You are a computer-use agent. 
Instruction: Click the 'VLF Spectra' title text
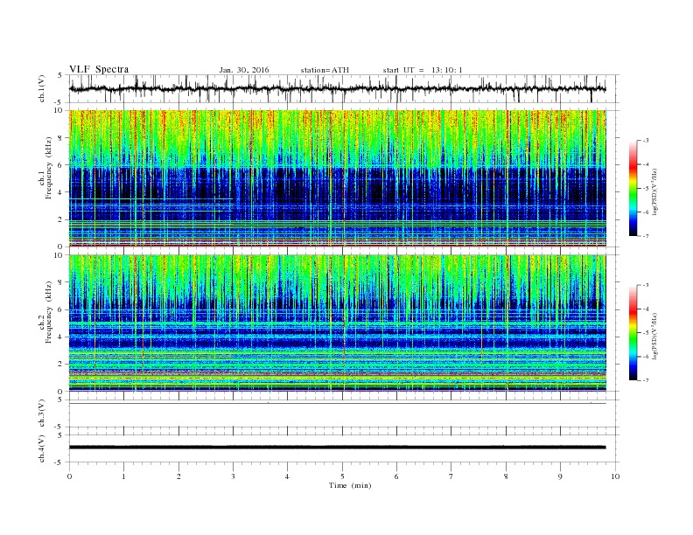point(99,69)
